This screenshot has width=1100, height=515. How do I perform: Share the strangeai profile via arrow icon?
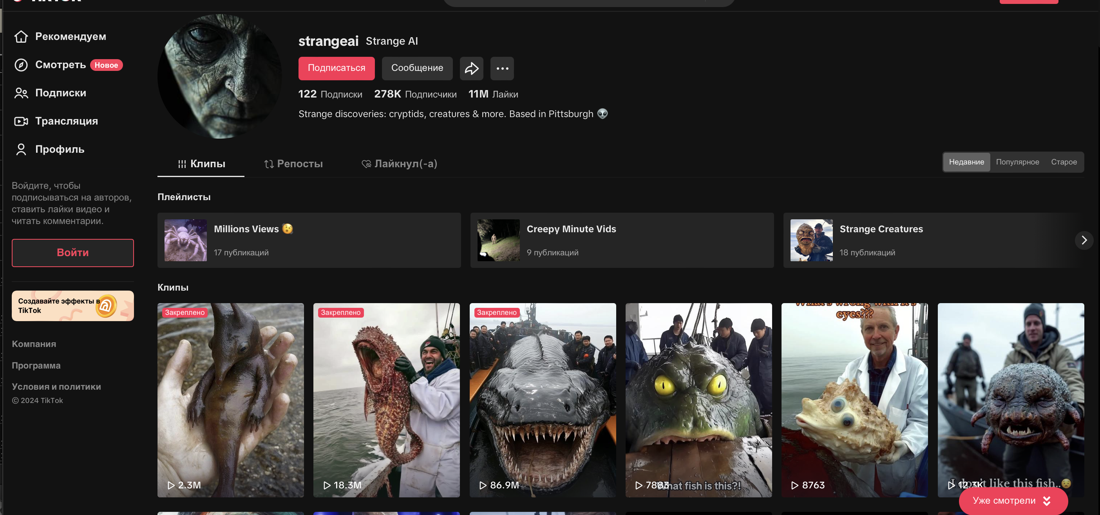(x=471, y=68)
